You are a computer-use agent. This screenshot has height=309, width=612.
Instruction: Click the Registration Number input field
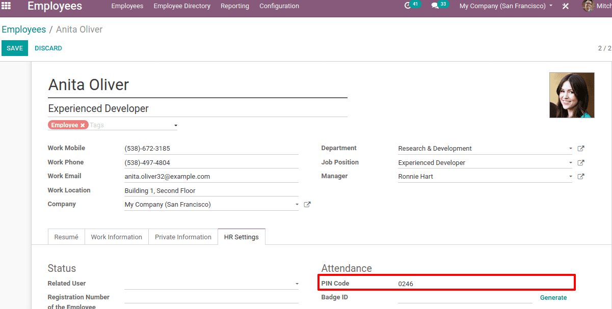click(x=211, y=298)
